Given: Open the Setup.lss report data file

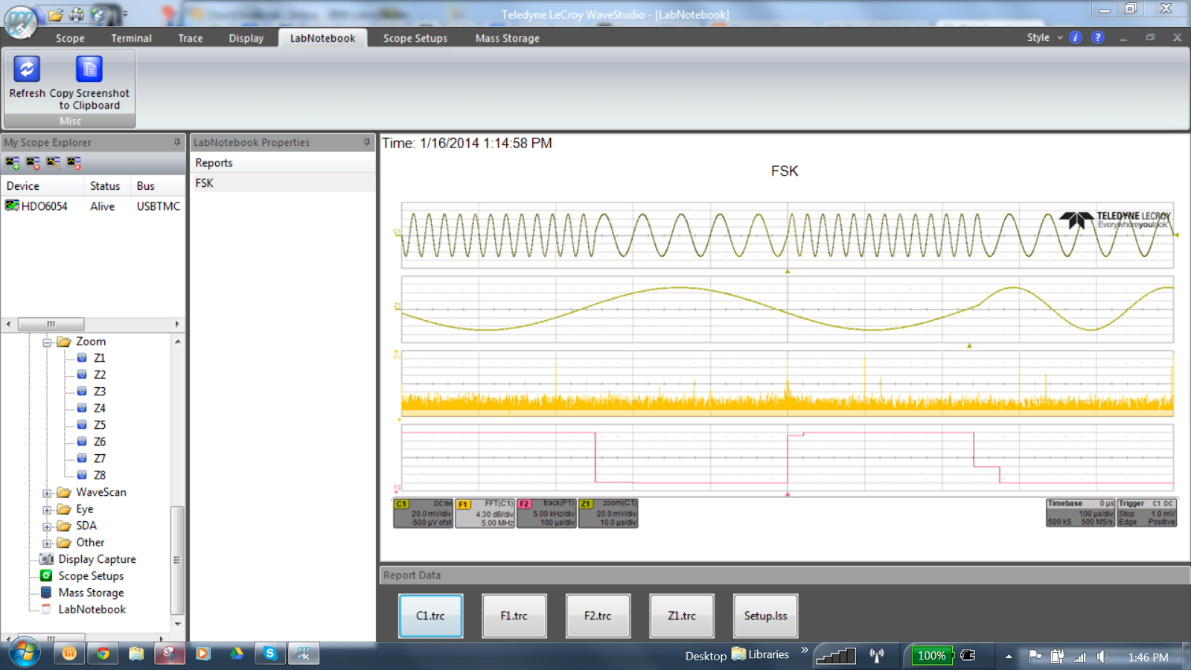Looking at the screenshot, I should (765, 616).
